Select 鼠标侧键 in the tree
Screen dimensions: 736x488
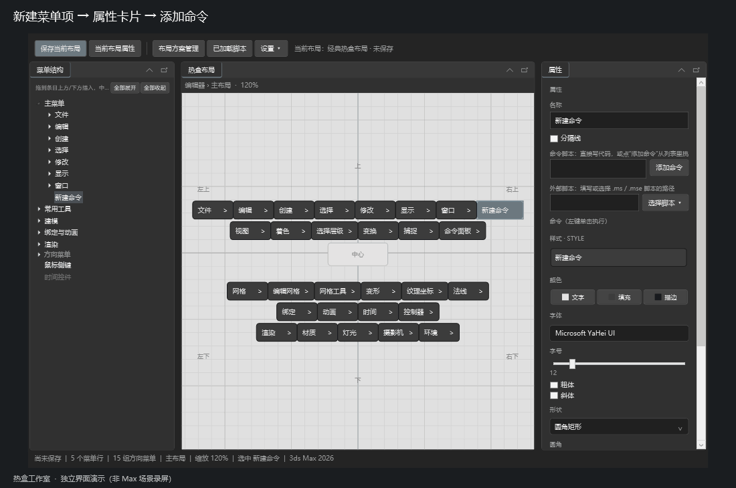[x=58, y=265]
